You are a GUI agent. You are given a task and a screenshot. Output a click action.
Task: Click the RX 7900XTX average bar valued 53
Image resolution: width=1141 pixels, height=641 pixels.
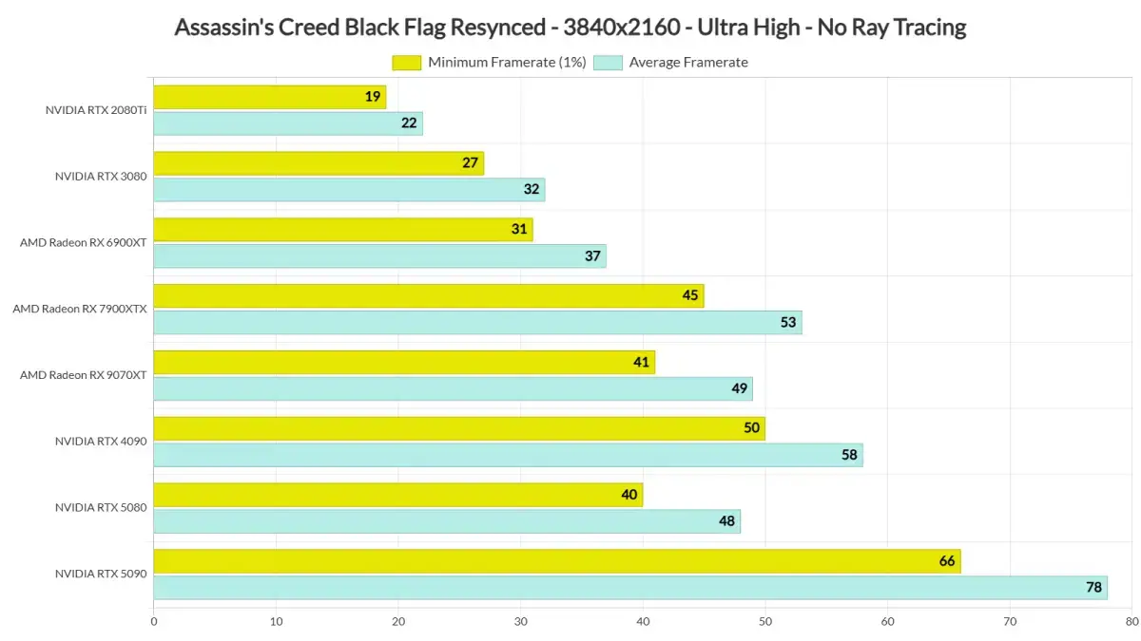tap(478, 322)
